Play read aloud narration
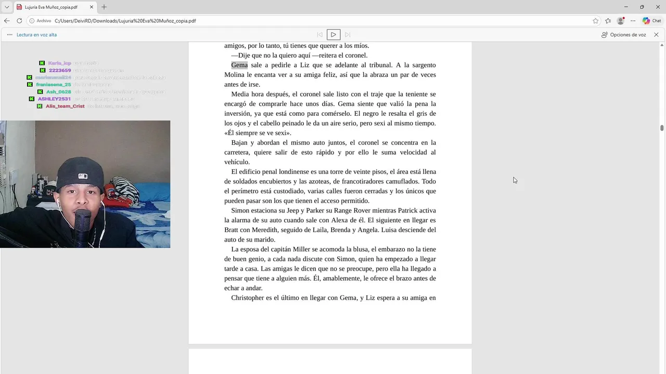 [x=334, y=35]
